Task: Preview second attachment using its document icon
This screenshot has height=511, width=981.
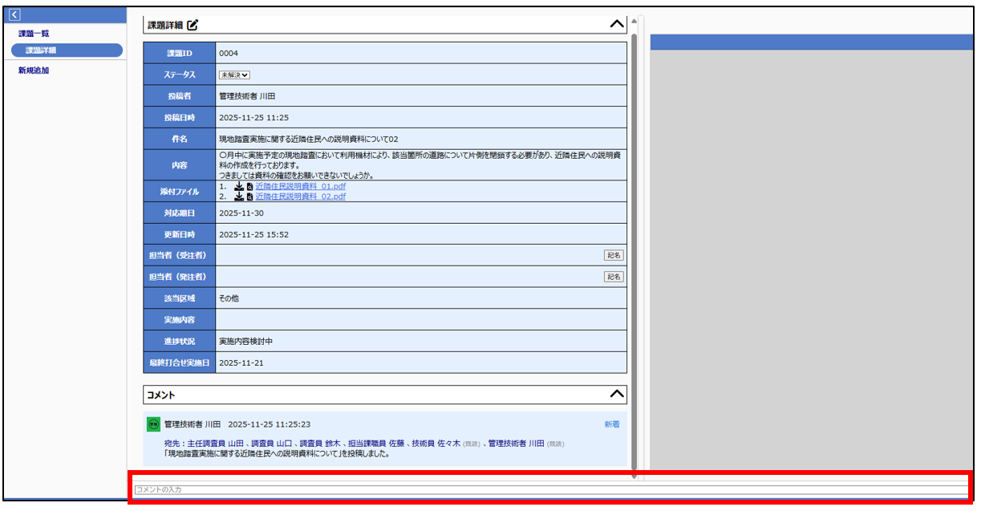Action: click(x=249, y=197)
